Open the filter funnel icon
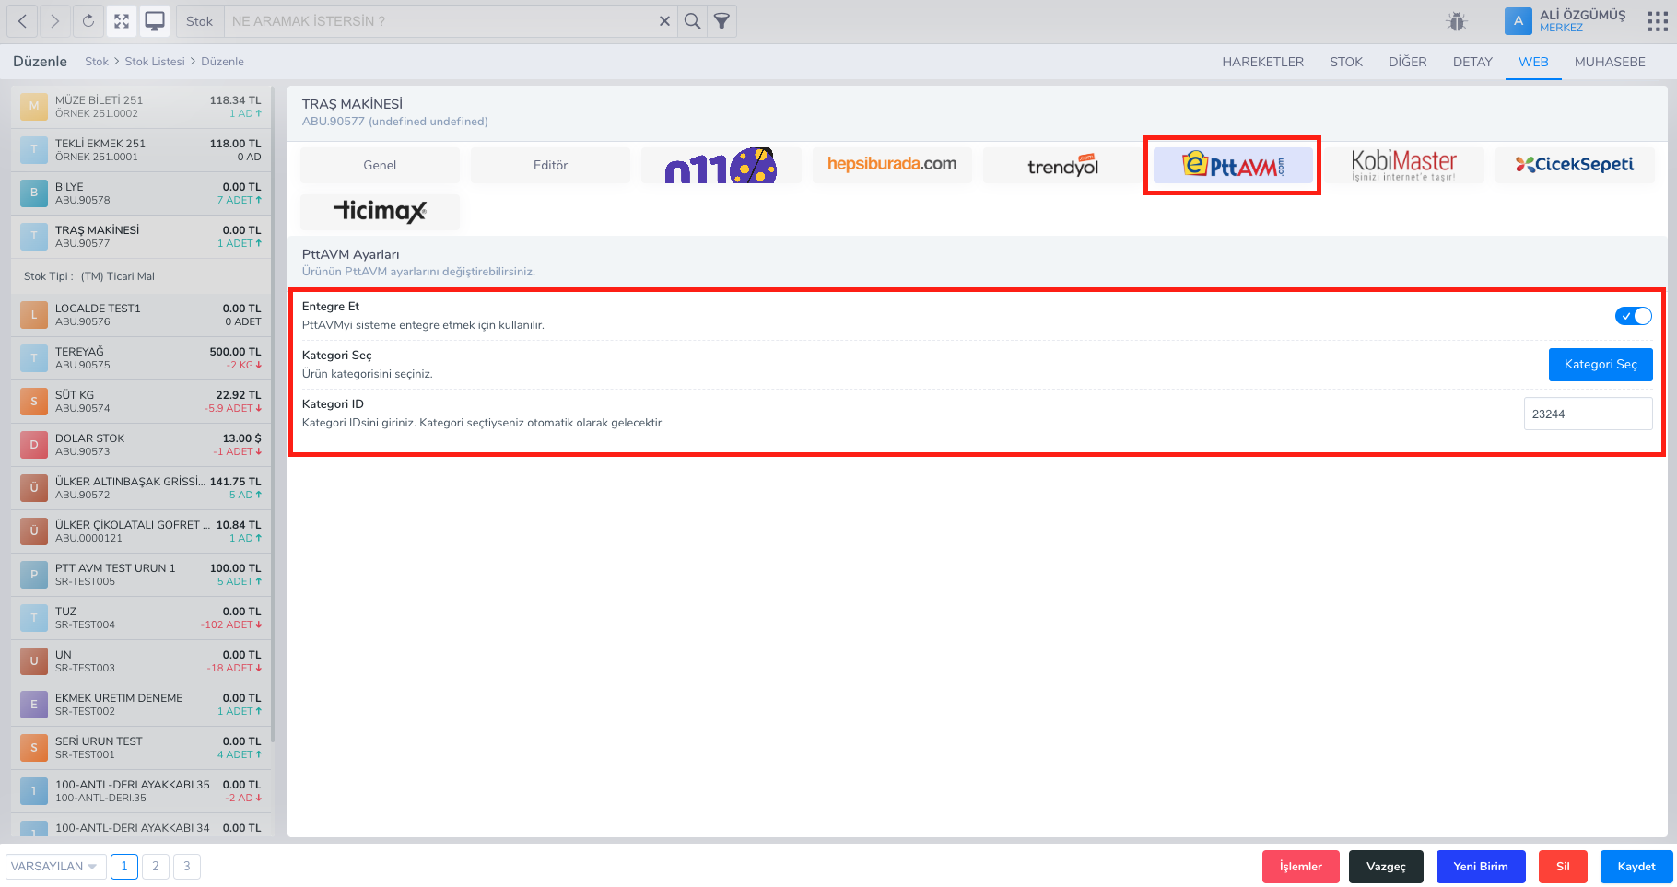This screenshot has height=887, width=1677. coord(722,21)
